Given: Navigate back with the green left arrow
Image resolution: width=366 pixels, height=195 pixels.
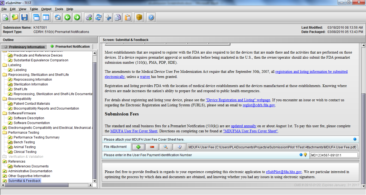Looking at the screenshot, I should tap(67, 18).
